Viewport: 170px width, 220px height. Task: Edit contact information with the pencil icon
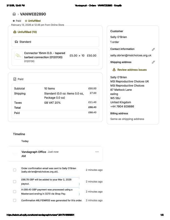(153, 49)
